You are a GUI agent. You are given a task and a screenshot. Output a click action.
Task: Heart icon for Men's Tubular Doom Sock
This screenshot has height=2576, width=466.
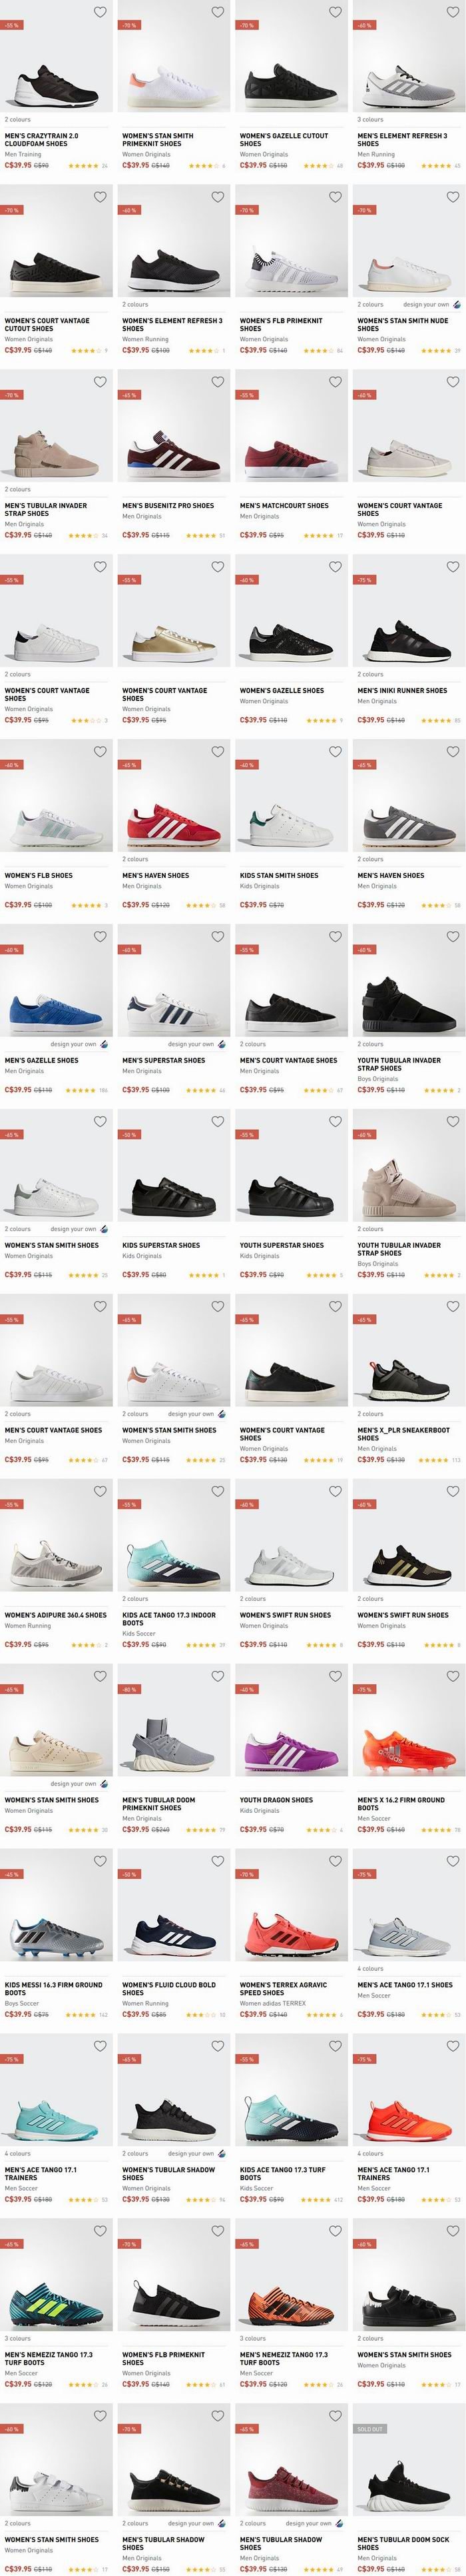453,2416
